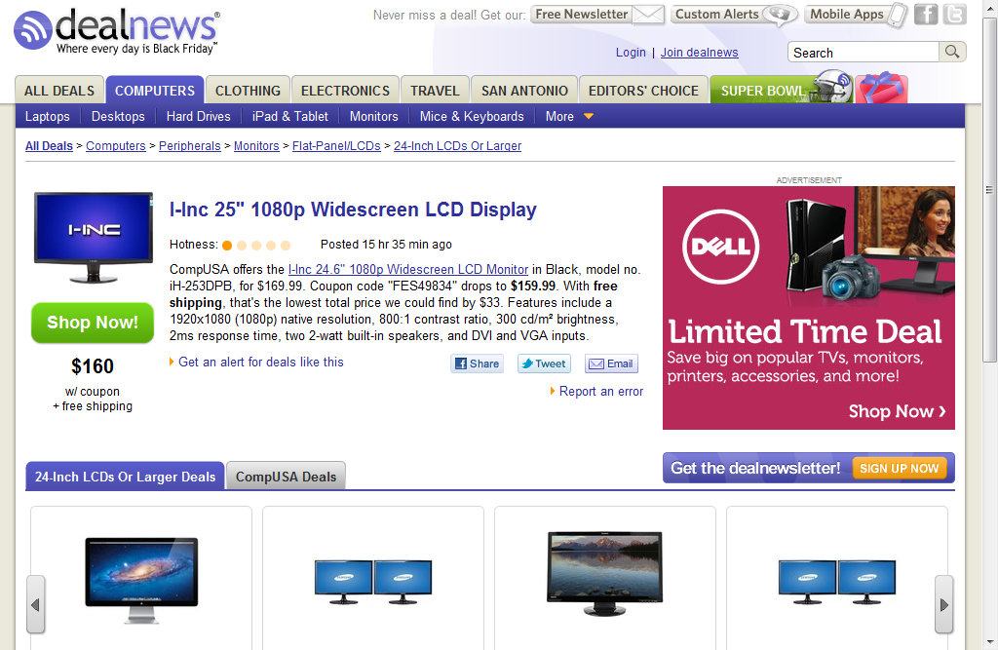Screen dimensions: 998x650
Task: Click the Twitter icon in the header
Action: (x=952, y=15)
